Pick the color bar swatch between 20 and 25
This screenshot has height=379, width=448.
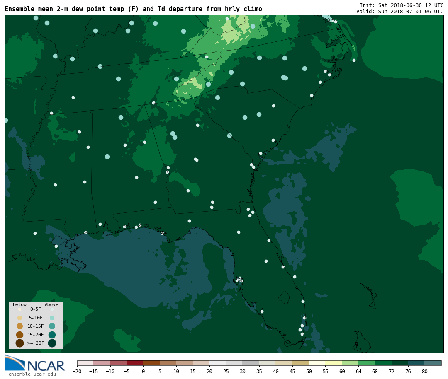[x=218, y=363]
